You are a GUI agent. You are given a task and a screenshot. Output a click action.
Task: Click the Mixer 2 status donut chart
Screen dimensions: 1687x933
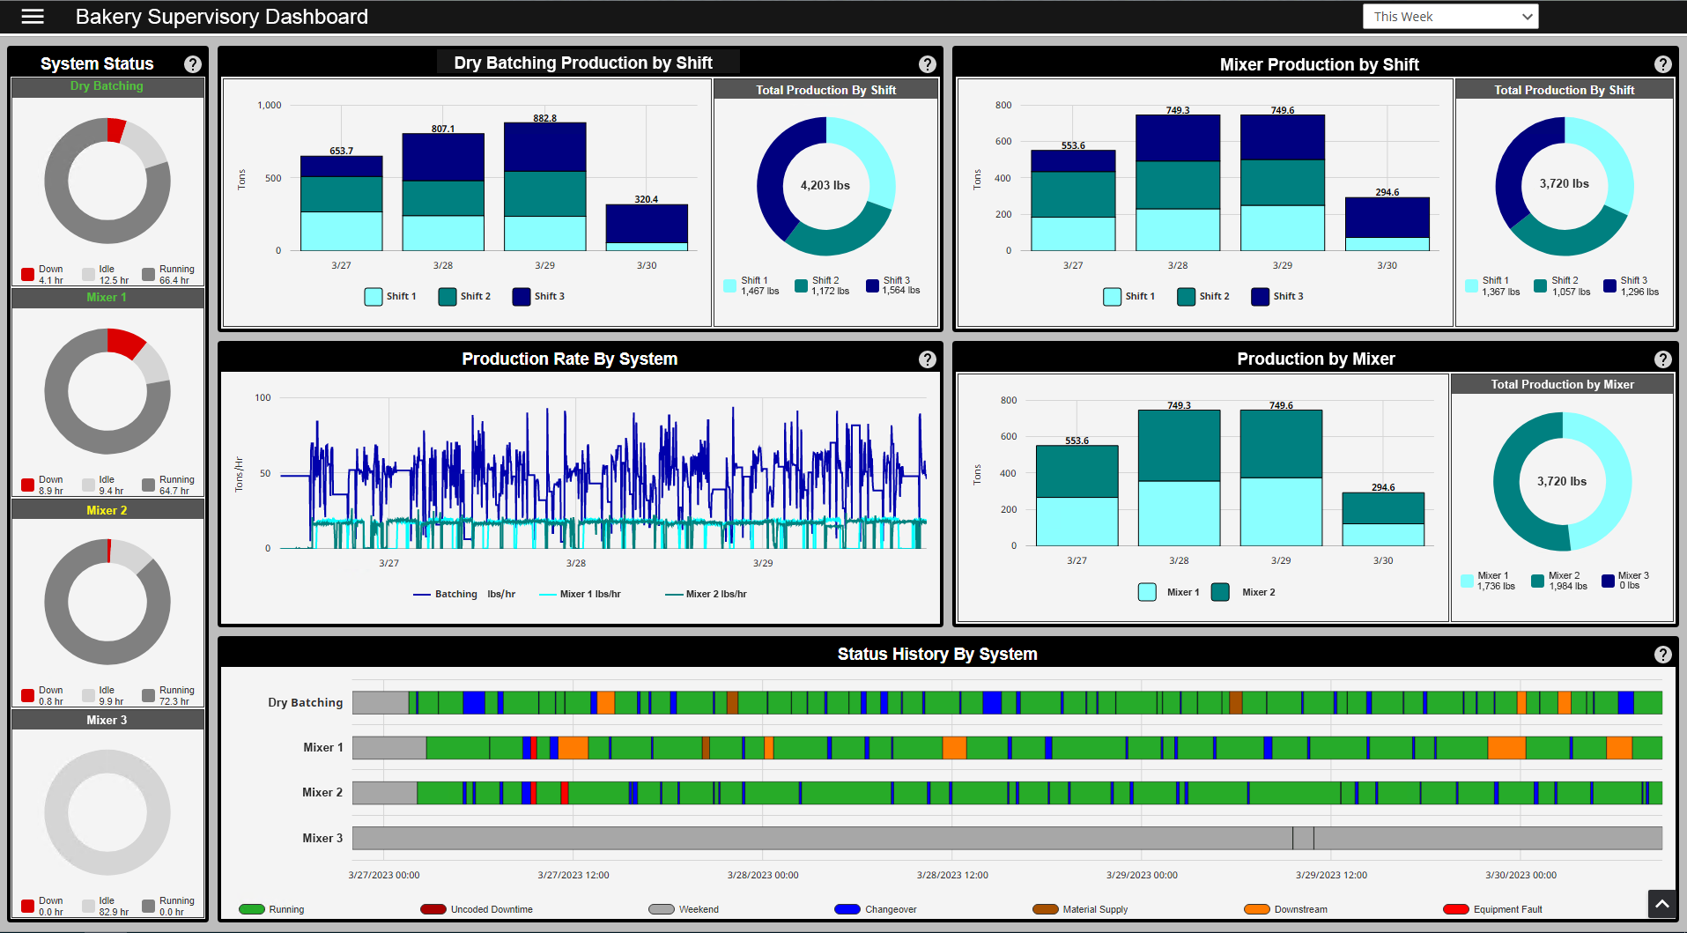click(x=107, y=602)
